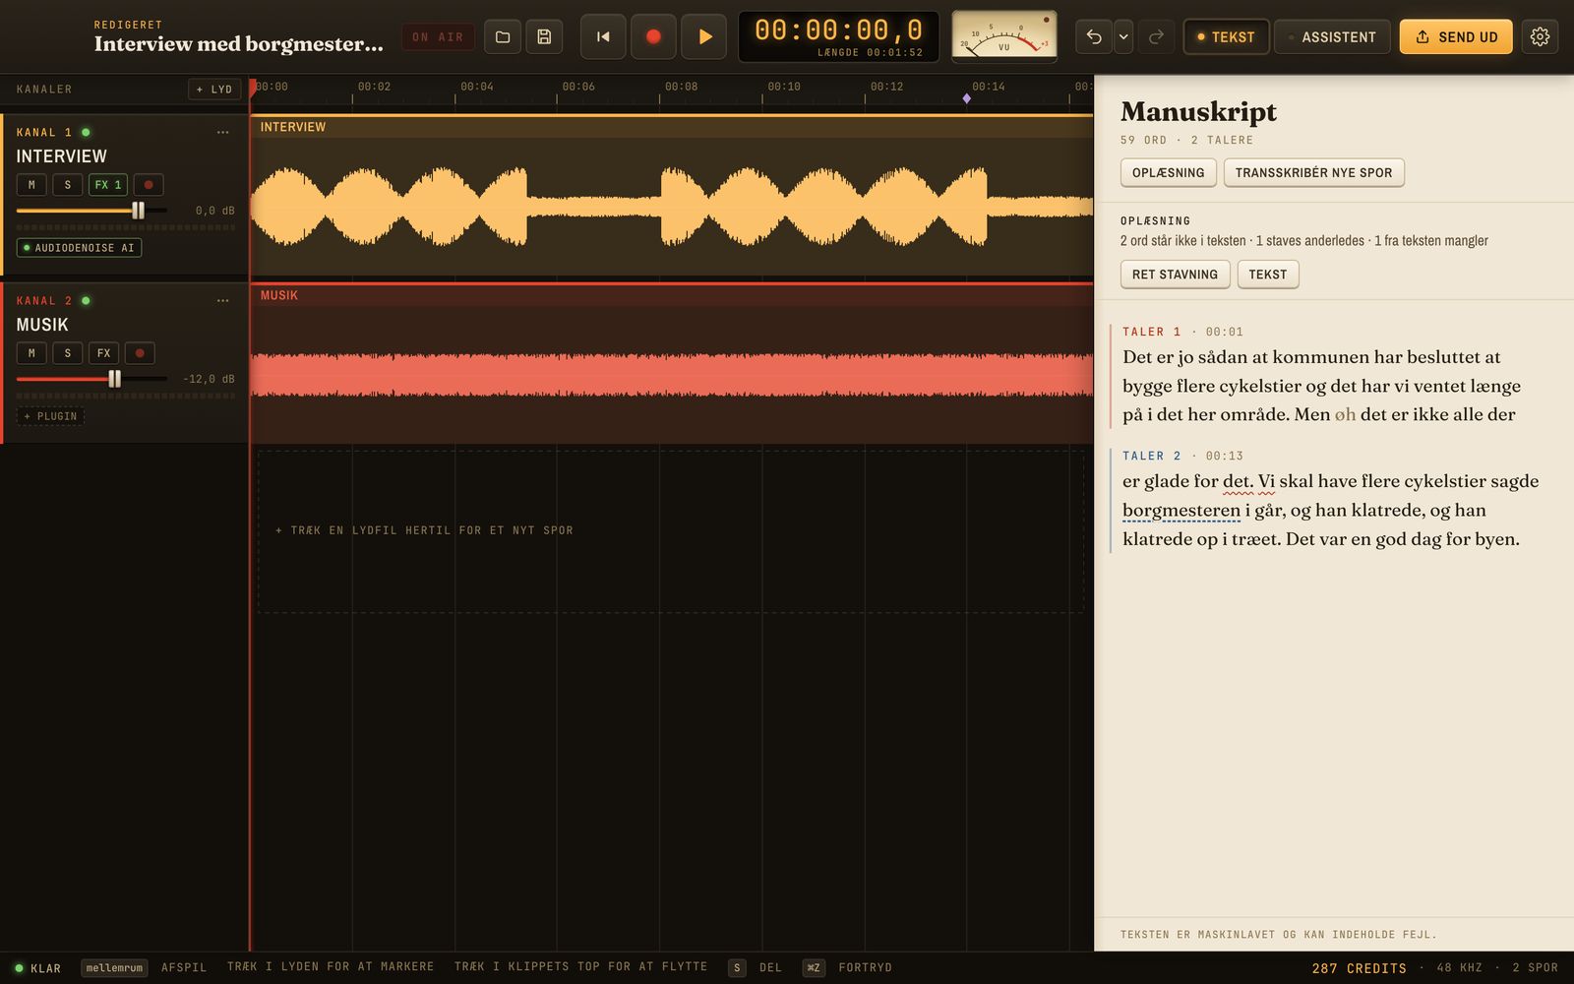Switch to the ASSISTENT panel tab

(1332, 37)
